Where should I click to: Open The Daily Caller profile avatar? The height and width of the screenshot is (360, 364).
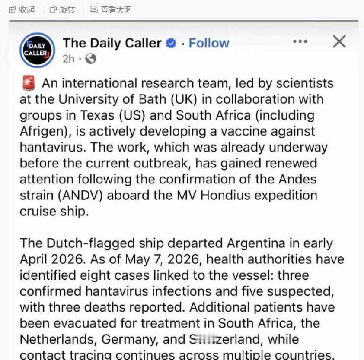click(x=37, y=50)
